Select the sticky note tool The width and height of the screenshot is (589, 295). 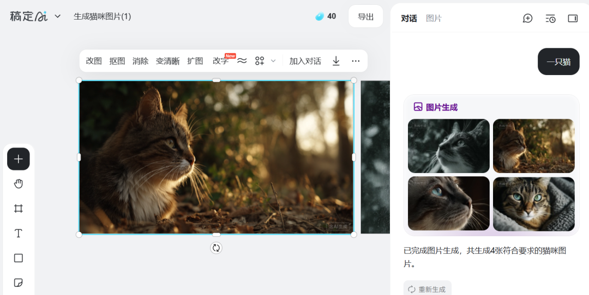tap(19, 282)
